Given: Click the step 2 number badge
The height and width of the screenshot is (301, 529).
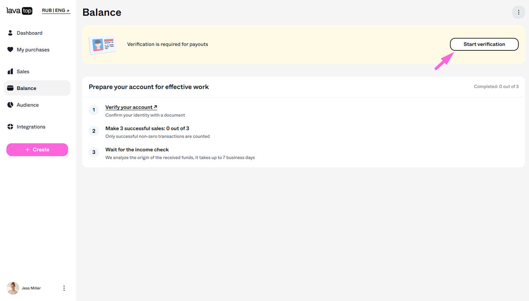Looking at the screenshot, I should (93, 131).
